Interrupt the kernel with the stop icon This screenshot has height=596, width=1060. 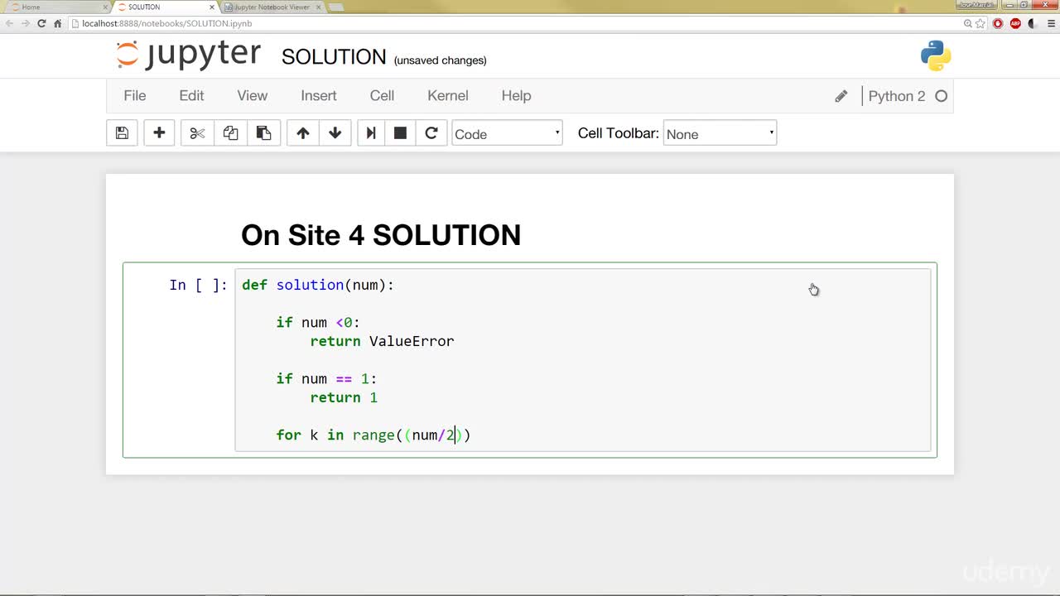coord(400,133)
